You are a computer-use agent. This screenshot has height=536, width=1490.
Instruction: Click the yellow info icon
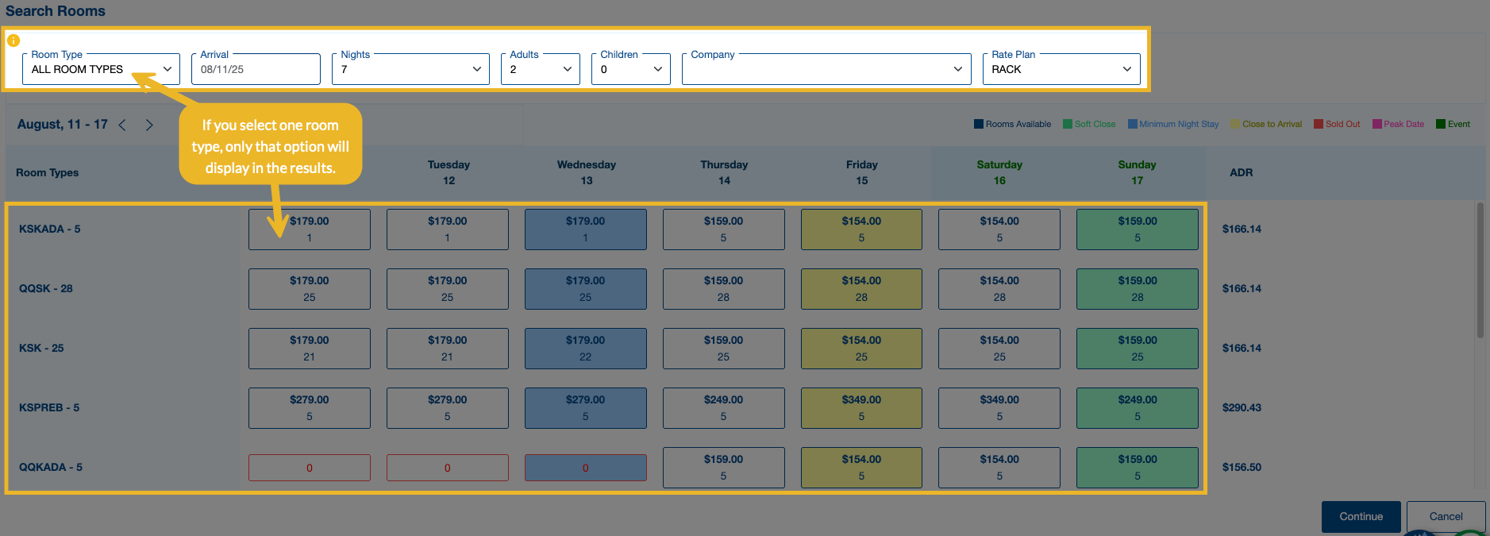(x=13, y=40)
